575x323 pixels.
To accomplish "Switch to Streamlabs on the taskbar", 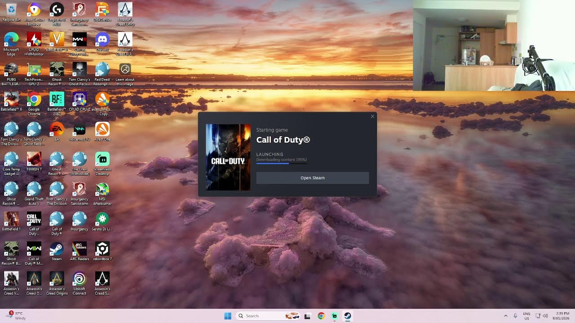I will click(x=334, y=316).
